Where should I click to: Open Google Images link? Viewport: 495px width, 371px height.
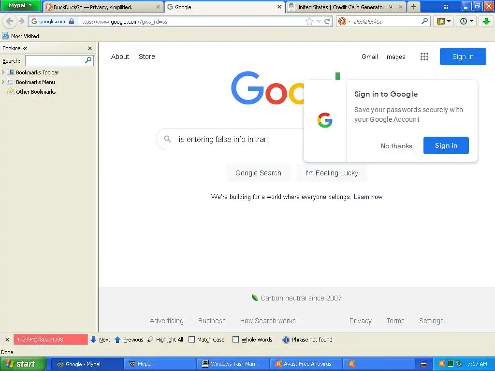(395, 57)
